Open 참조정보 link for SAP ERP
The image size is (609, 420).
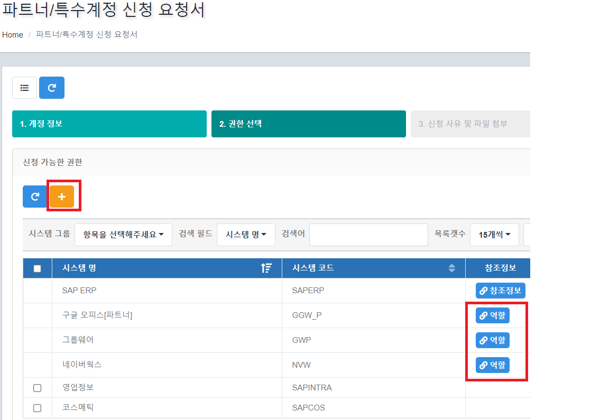tap(500, 291)
